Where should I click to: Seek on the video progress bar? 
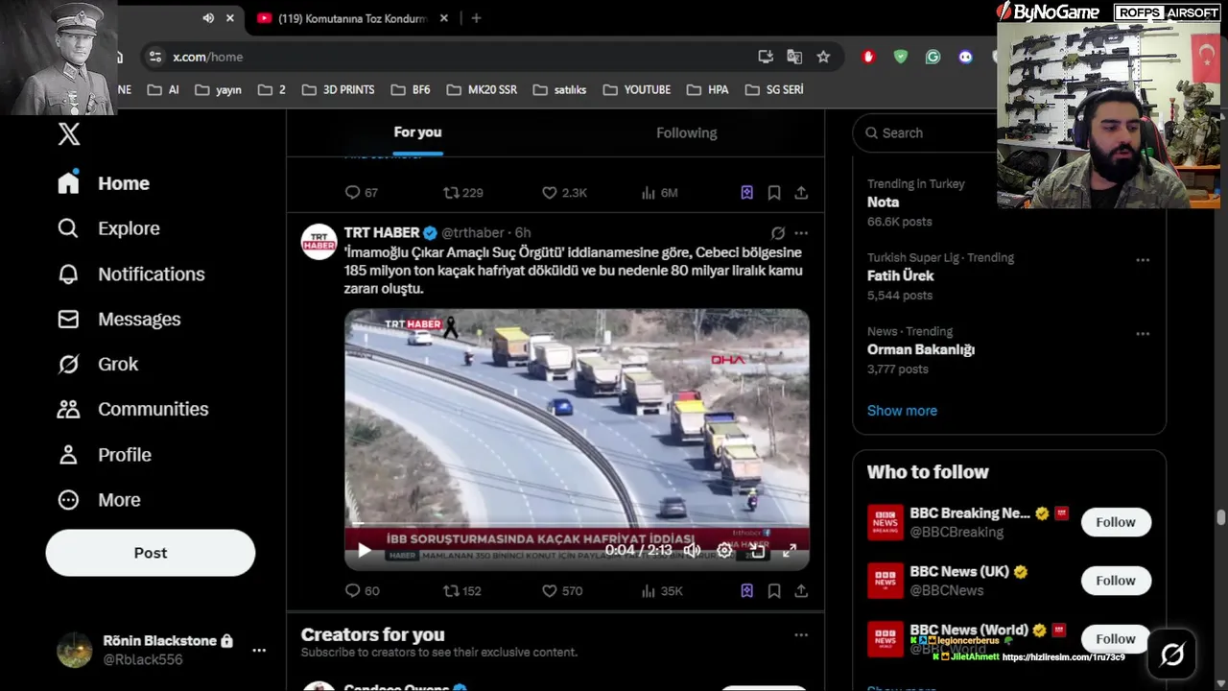[x=577, y=526]
